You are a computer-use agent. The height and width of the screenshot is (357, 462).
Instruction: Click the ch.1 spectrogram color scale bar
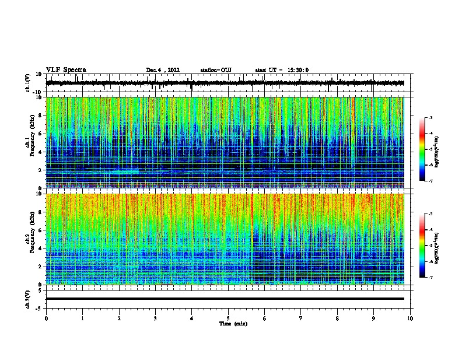coord(422,149)
